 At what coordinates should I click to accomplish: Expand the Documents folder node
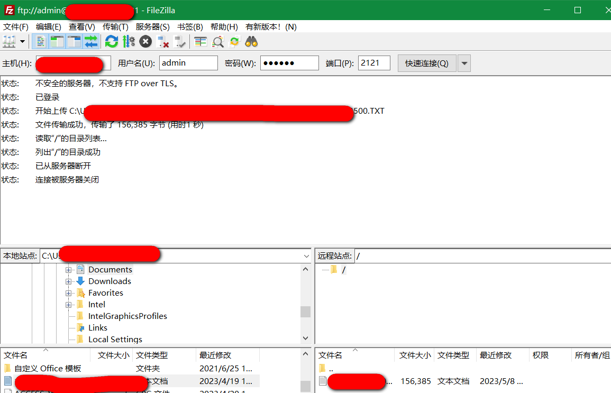[69, 270]
